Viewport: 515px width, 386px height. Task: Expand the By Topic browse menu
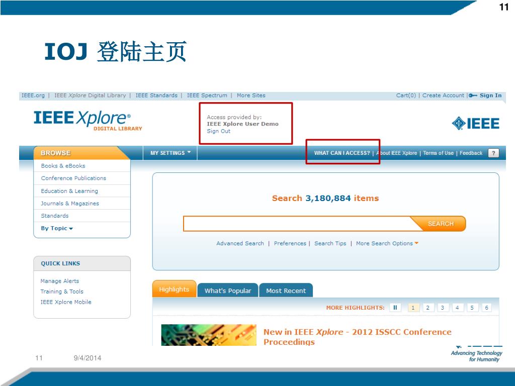[x=57, y=228]
